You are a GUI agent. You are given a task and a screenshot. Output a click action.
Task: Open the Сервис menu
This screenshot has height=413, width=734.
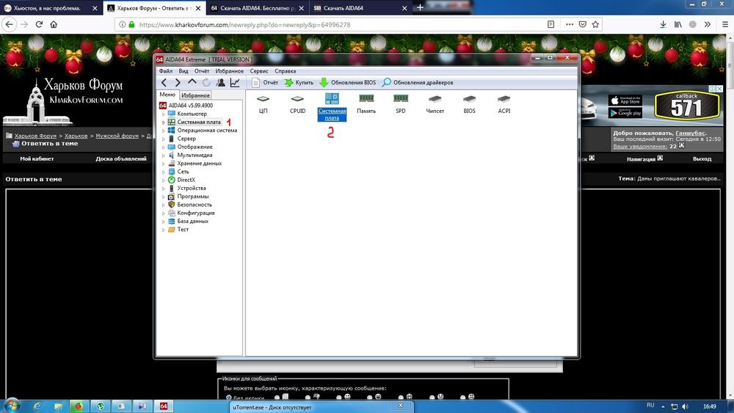259,71
